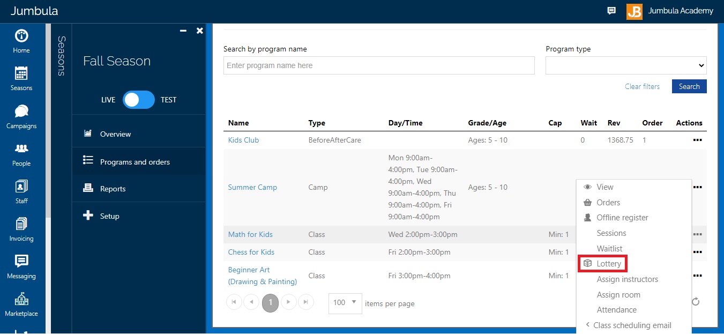The height and width of the screenshot is (334, 724).
Task: Open actions menu for Kids Club
Action: 697,140
